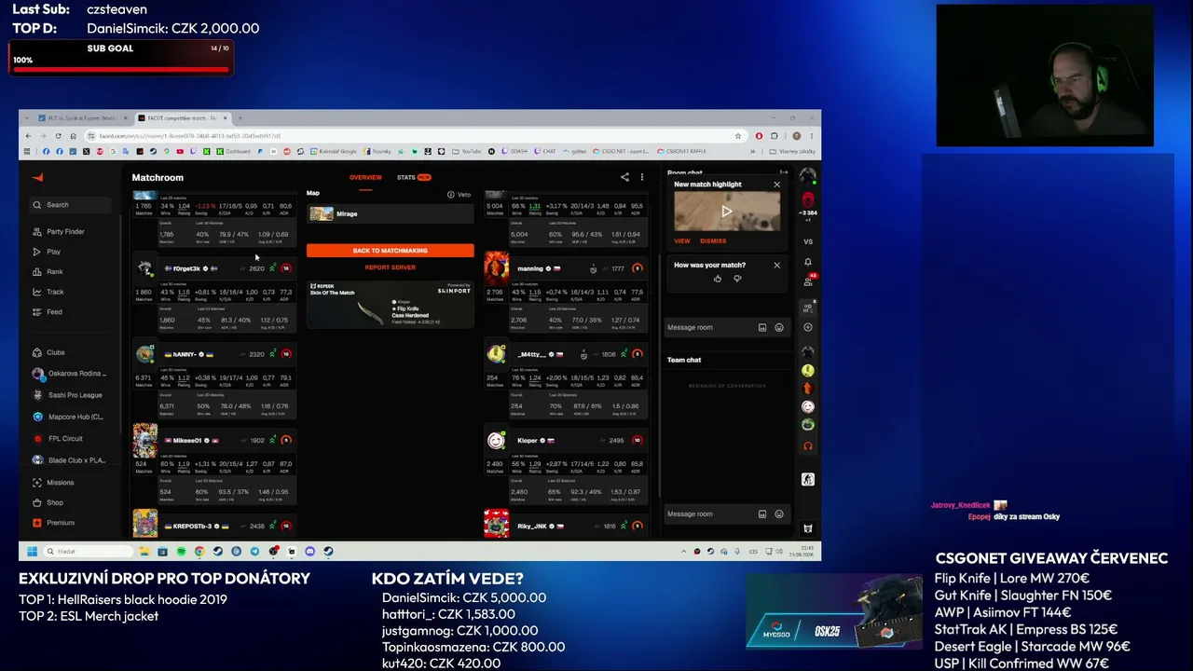
Task: View the new match highlight
Action: [x=682, y=241]
